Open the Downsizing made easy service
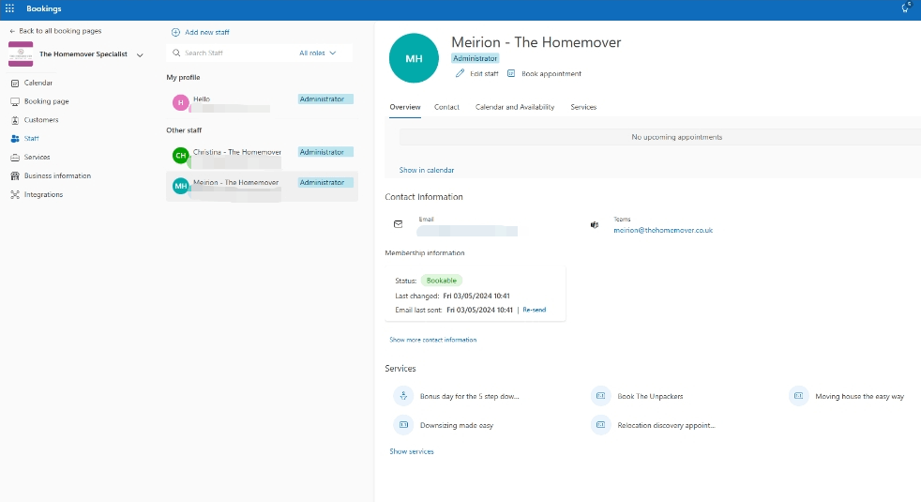 (x=457, y=426)
